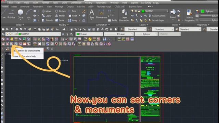219x123 pixels.
Task: Expand the Annotation panel
Action: tap(103, 25)
